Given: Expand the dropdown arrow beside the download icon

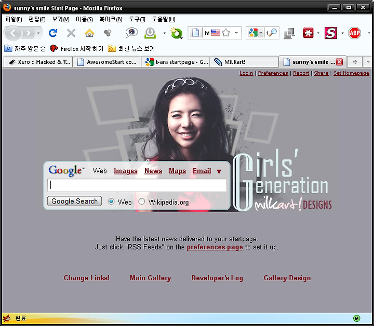Looking at the screenshot, I should (164, 33).
